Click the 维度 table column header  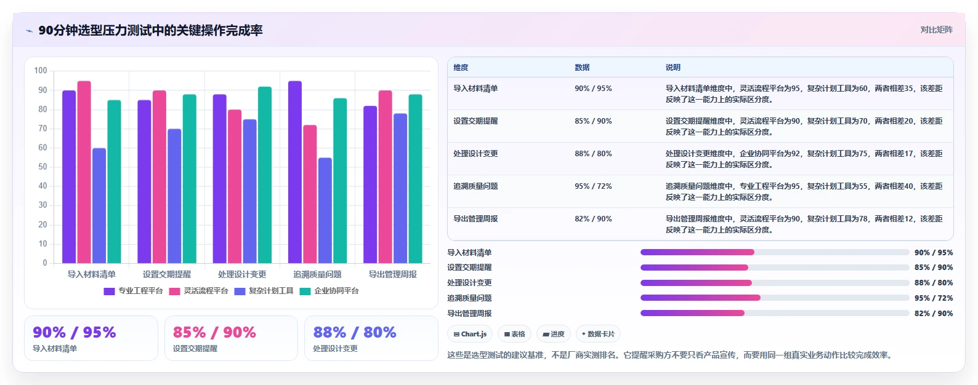pos(461,68)
